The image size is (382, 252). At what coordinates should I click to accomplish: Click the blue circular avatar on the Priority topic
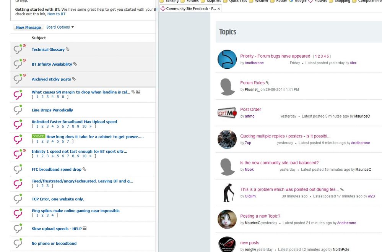[227, 60]
